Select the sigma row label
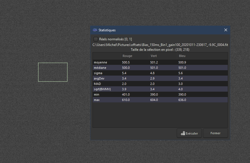 tap(98, 73)
